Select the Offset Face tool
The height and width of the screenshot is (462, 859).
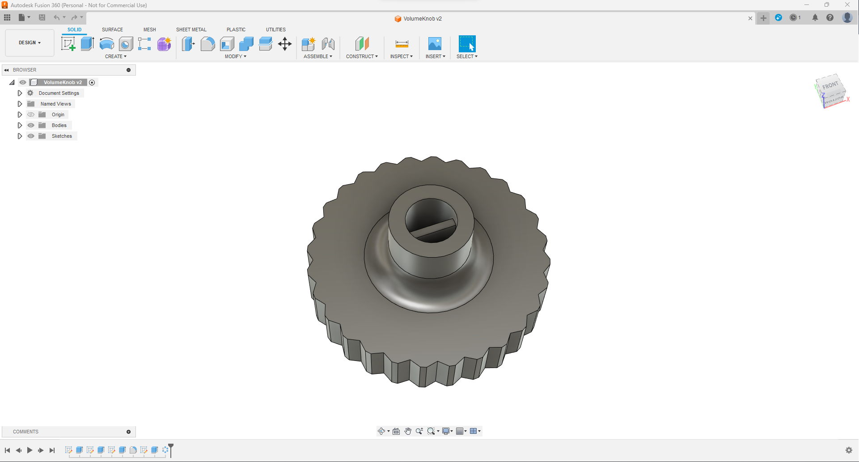[x=266, y=44]
